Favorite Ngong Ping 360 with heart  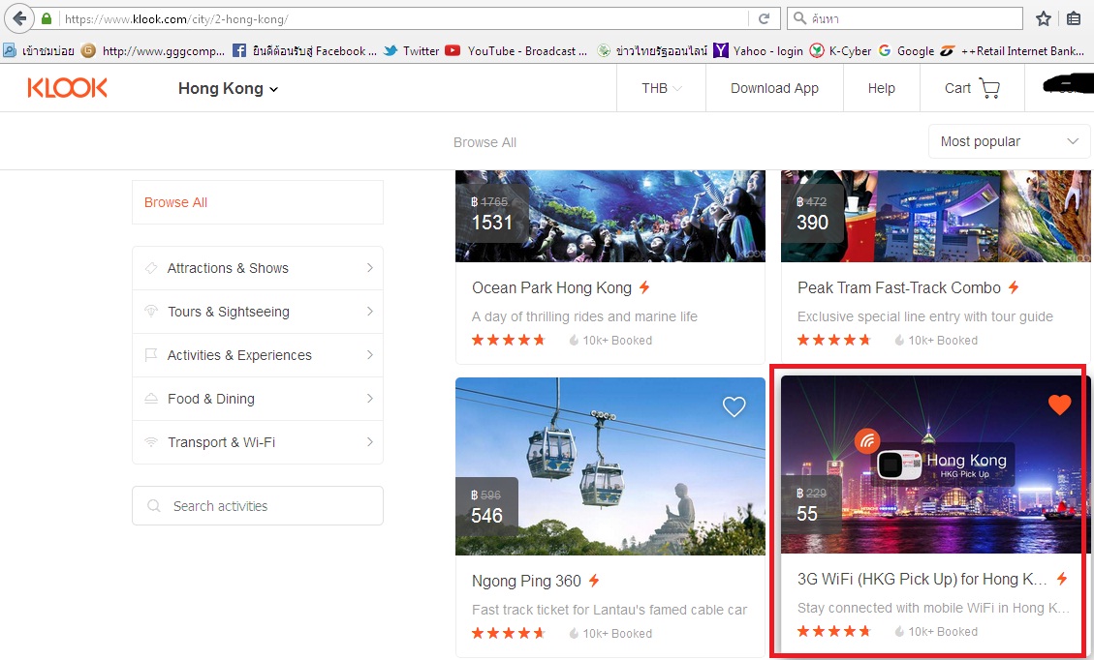pos(734,407)
